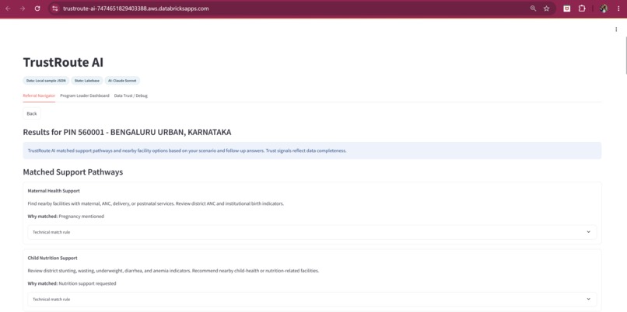
Task: Click the browser back arrow
Action: 8,9
